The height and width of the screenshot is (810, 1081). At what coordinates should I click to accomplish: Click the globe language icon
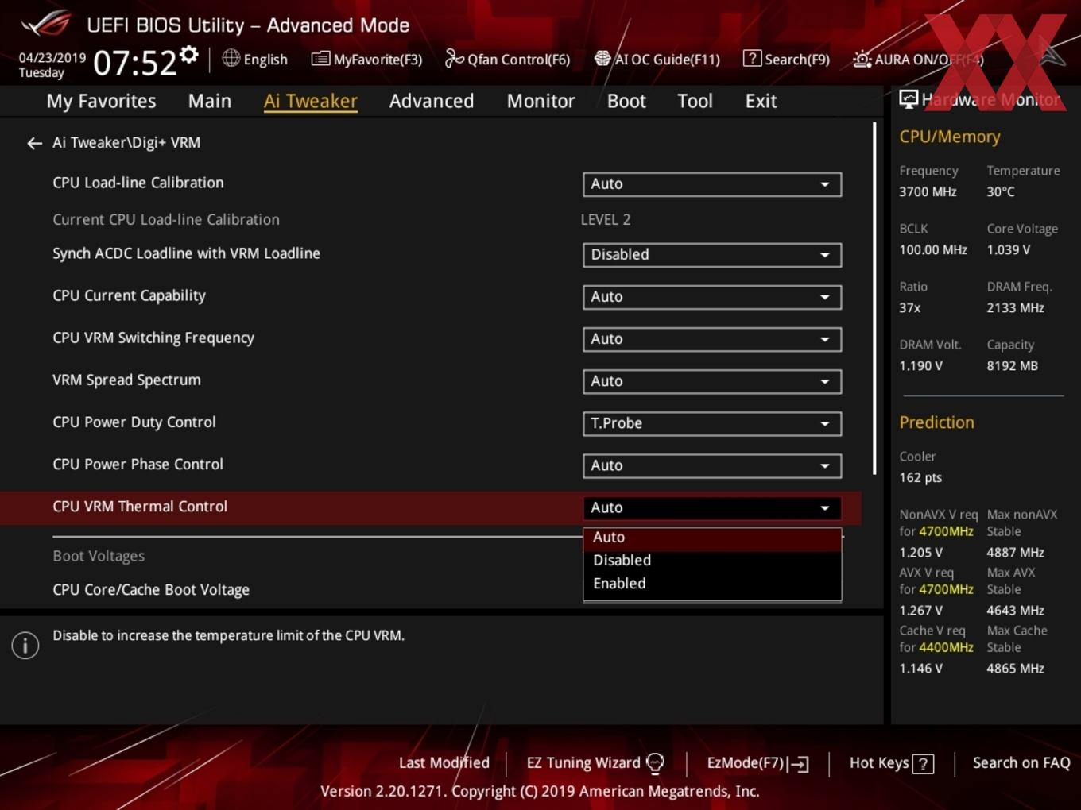(231, 58)
